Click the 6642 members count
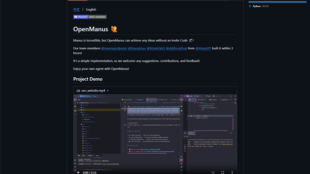This screenshot has width=310, height=174. point(97,17)
